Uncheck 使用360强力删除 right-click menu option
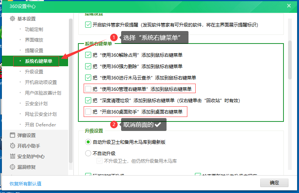Screen dimensions: 299x193 point(88,66)
